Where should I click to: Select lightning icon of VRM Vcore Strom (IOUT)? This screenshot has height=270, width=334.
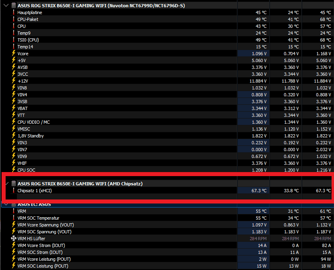14,245
